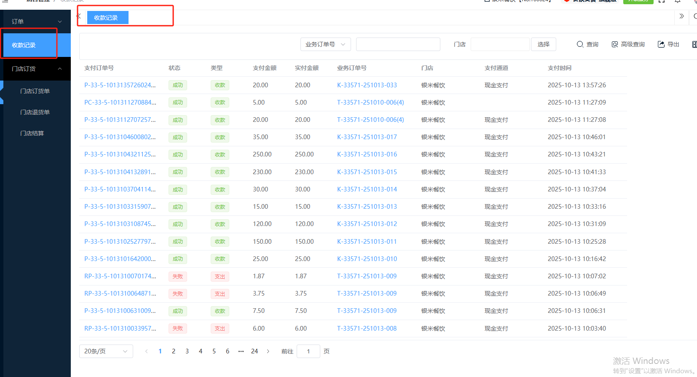Go to page 24 in pagination
The image size is (697, 377).
255,351
